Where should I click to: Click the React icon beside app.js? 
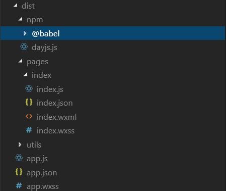(19, 158)
